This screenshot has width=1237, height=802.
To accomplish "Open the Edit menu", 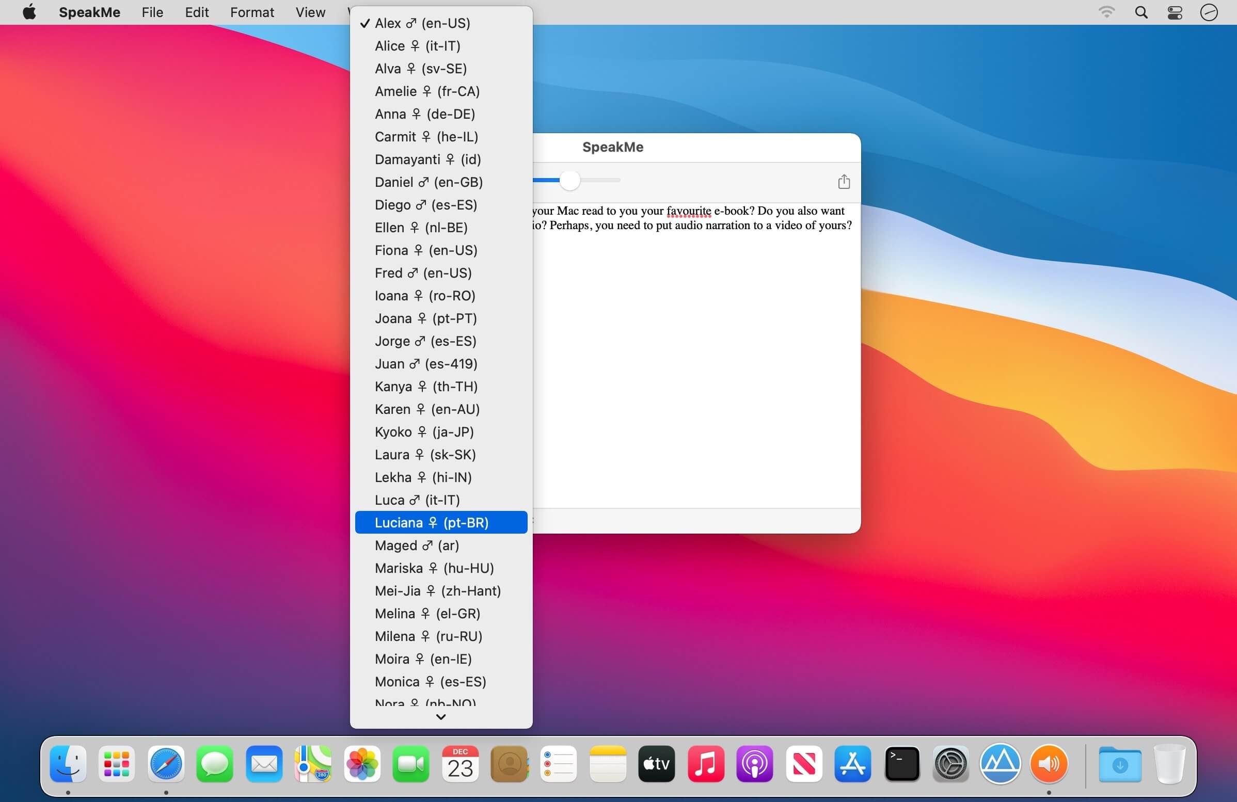I will pyautogui.click(x=197, y=12).
